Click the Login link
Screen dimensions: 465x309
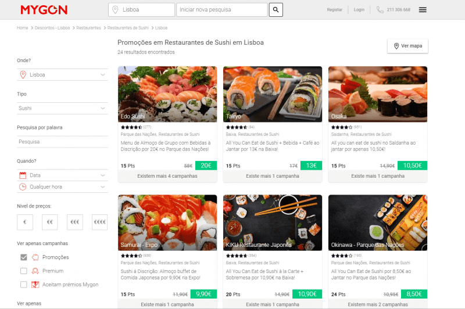[359, 10]
